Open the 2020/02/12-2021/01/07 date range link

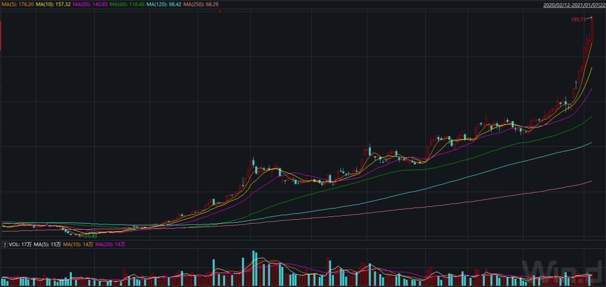point(571,4)
